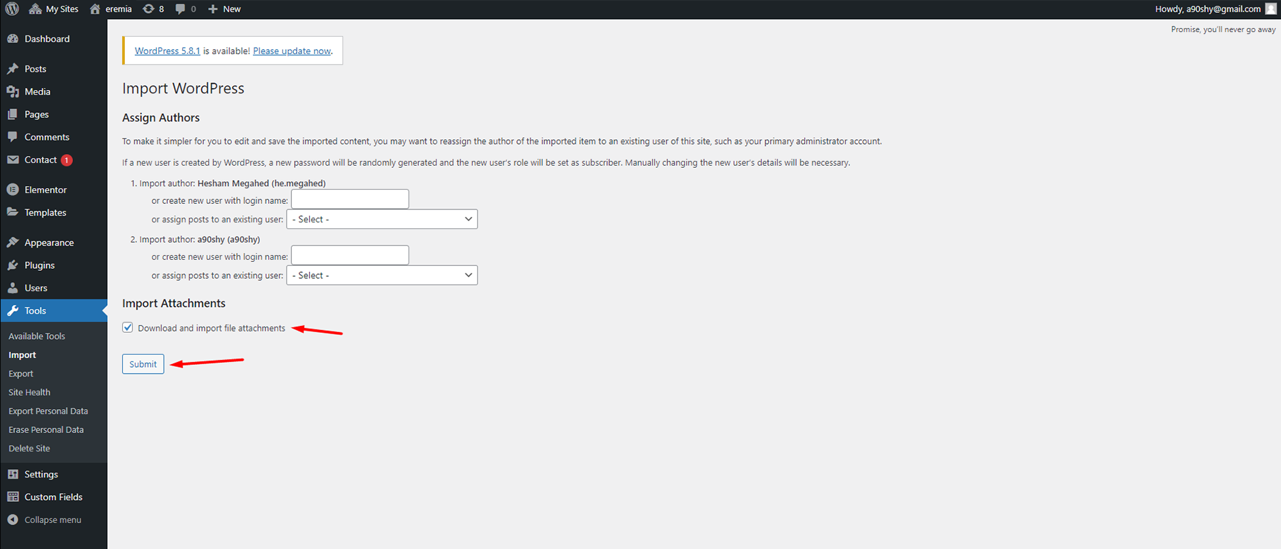Click the comments bubble icon in admin bar
The width and height of the screenshot is (1281, 549).
point(181,9)
